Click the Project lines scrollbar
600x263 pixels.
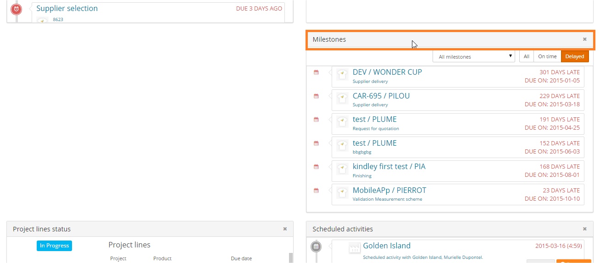(290, 258)
